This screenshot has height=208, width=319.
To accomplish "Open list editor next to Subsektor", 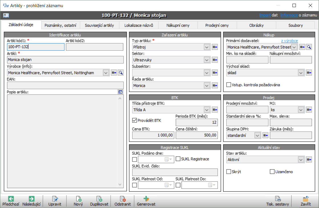I will pyautogui.click(x=215, y=73).
